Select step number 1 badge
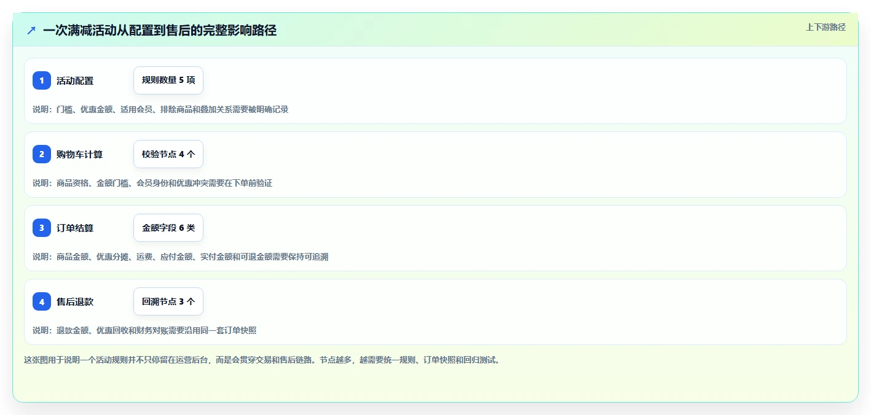 [42, 80]
